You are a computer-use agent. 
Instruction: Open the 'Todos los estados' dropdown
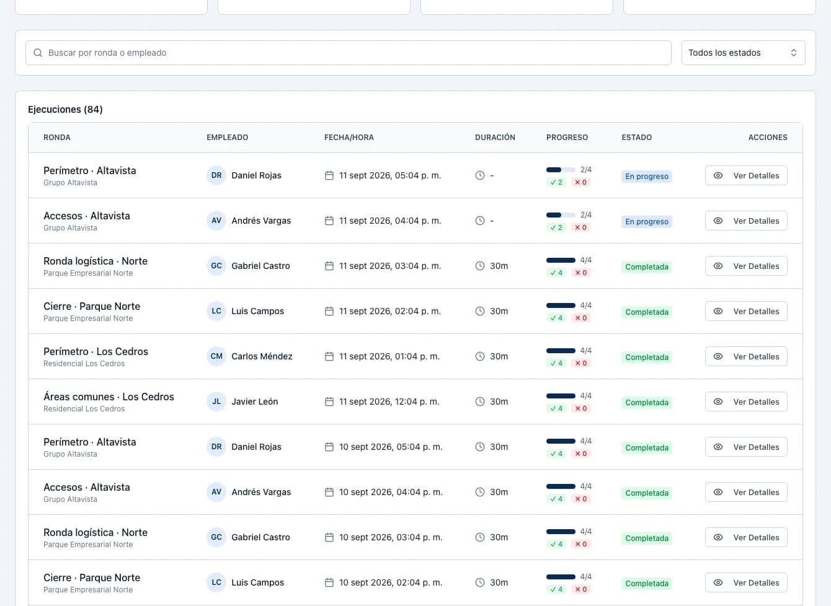[743, 53]
